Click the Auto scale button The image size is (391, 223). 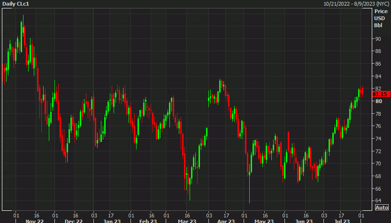[x=382, y=208]
